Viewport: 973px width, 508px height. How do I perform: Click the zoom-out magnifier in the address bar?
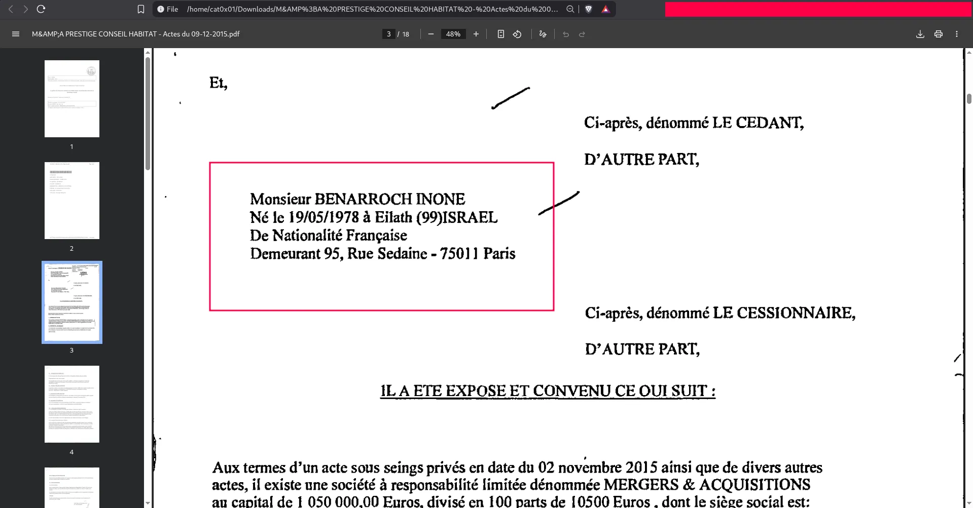tap(570, 9)
